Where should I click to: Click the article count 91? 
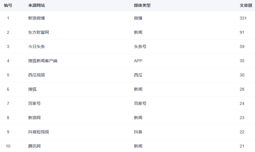pos(242,32)
